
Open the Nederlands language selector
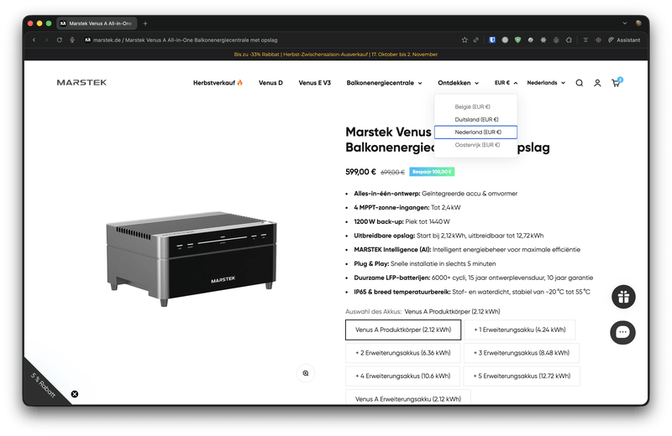click(x=546, y=82)
